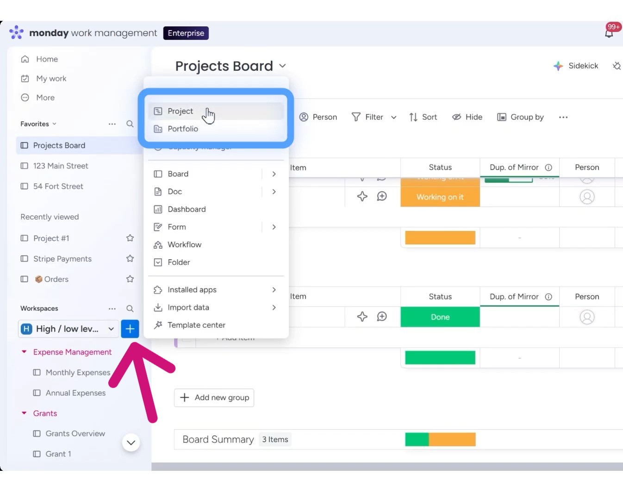Open the Workspaces three-dot options
The height and width of the screenshot is (500, 623).
[112, 309]
